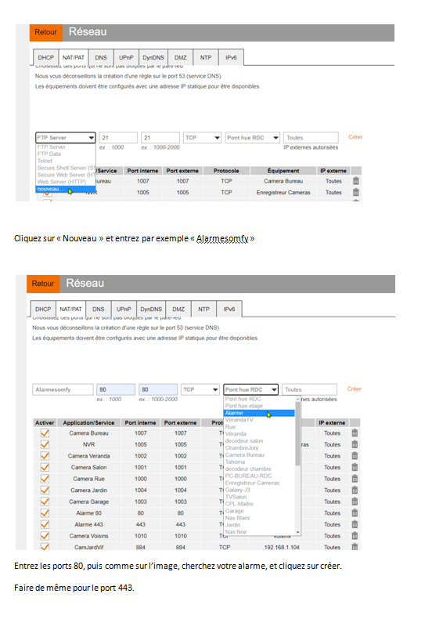Click Créer link in first screenshot
Screen dimensions: 425x619
(x=355, y=137)
